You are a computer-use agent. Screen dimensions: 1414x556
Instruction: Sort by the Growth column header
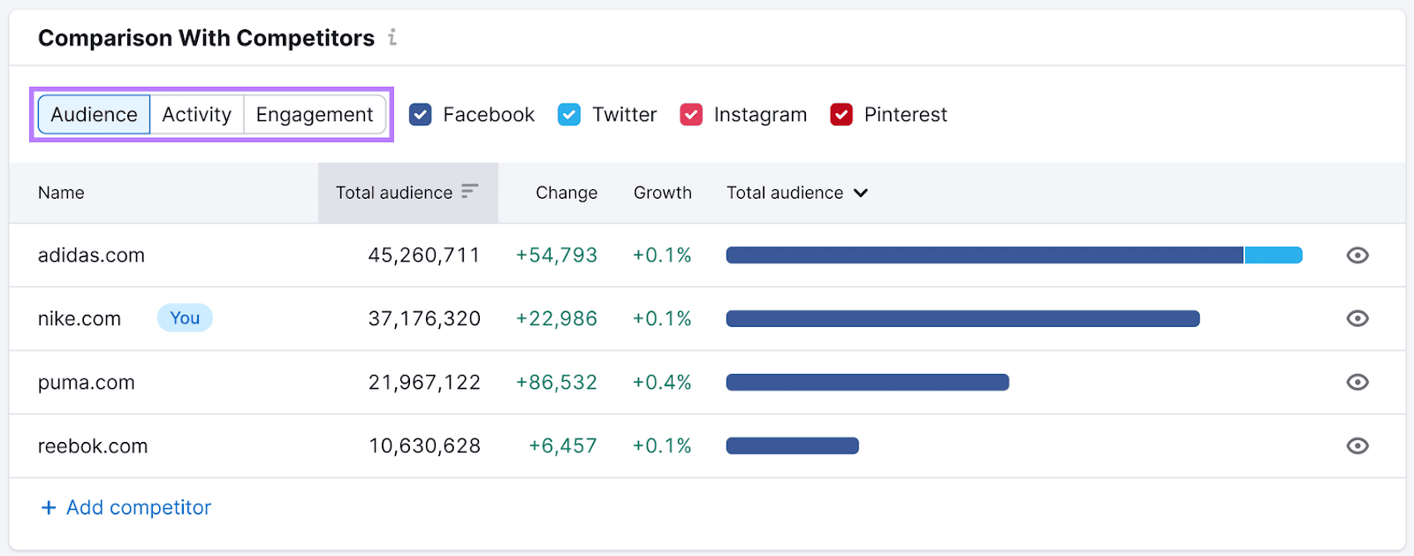pos(662,193)
